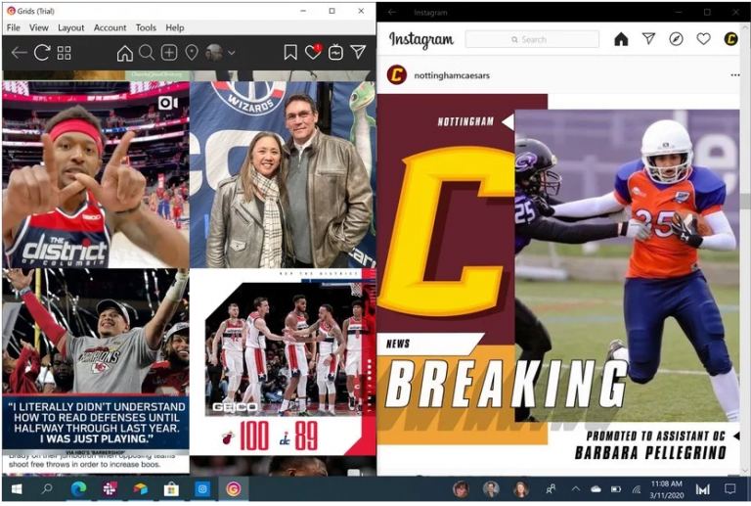The width and height of the screenshot is (751, 506).
Task: Open saved bookmarks in Grids
Action: coord(290,52)
